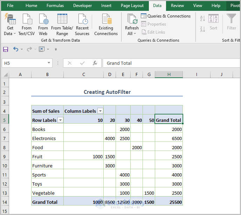The image size is (241, 215).
Task: Open the Page Layout tab
Action: [132, 6]
